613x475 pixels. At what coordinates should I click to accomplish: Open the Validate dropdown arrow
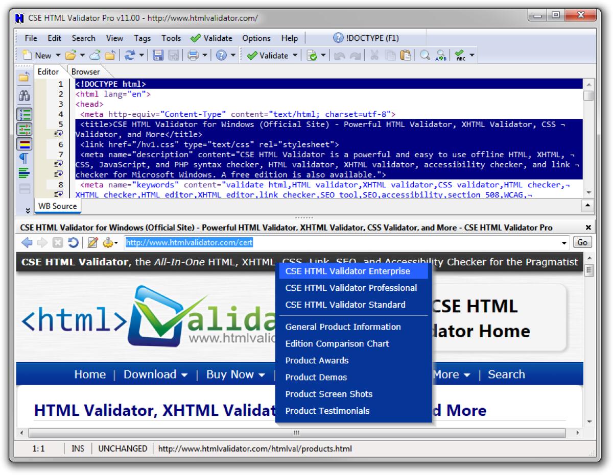[x=294, y=55]
